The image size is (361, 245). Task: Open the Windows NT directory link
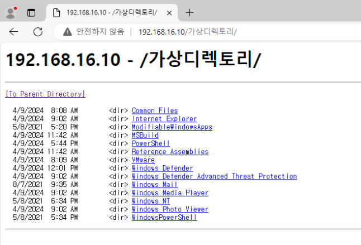151,201
